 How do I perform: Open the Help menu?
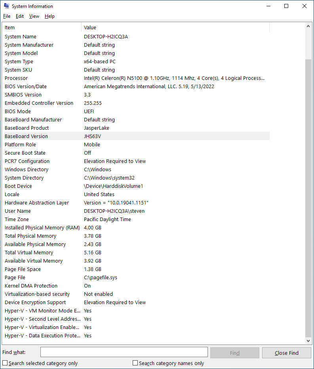pyautogui.click(x=49, y=16)
